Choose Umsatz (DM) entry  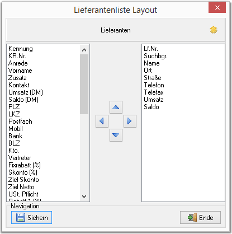(x=26, y=92)
